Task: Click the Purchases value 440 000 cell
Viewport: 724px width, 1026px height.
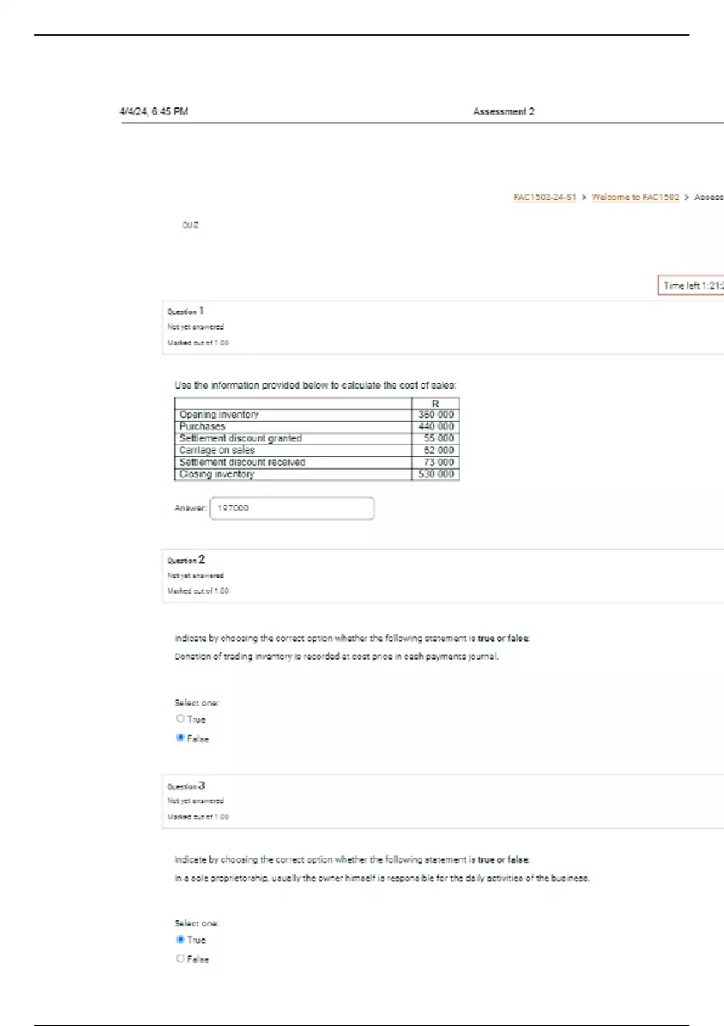Action: pyautogui.click(x=436, y=427)
